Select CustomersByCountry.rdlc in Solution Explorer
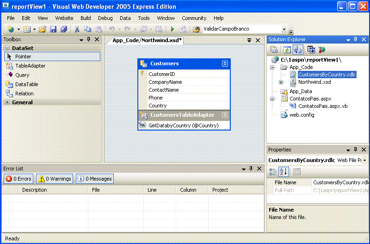Image resolution: width=370 pixels, height=244 pixels. pos(327,75)
